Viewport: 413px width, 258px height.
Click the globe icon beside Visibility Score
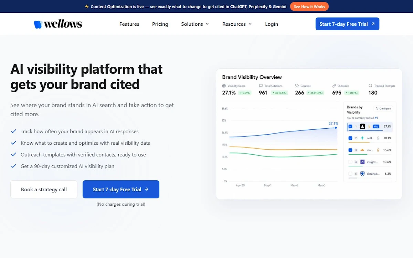click(x=224, y=86)
